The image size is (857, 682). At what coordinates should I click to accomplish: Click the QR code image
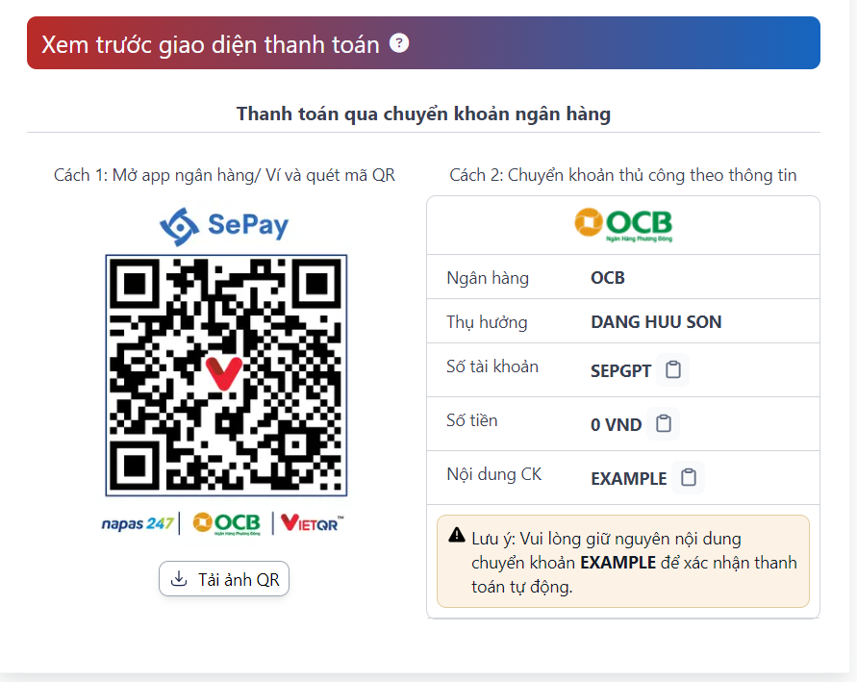(x=226, y=375)
